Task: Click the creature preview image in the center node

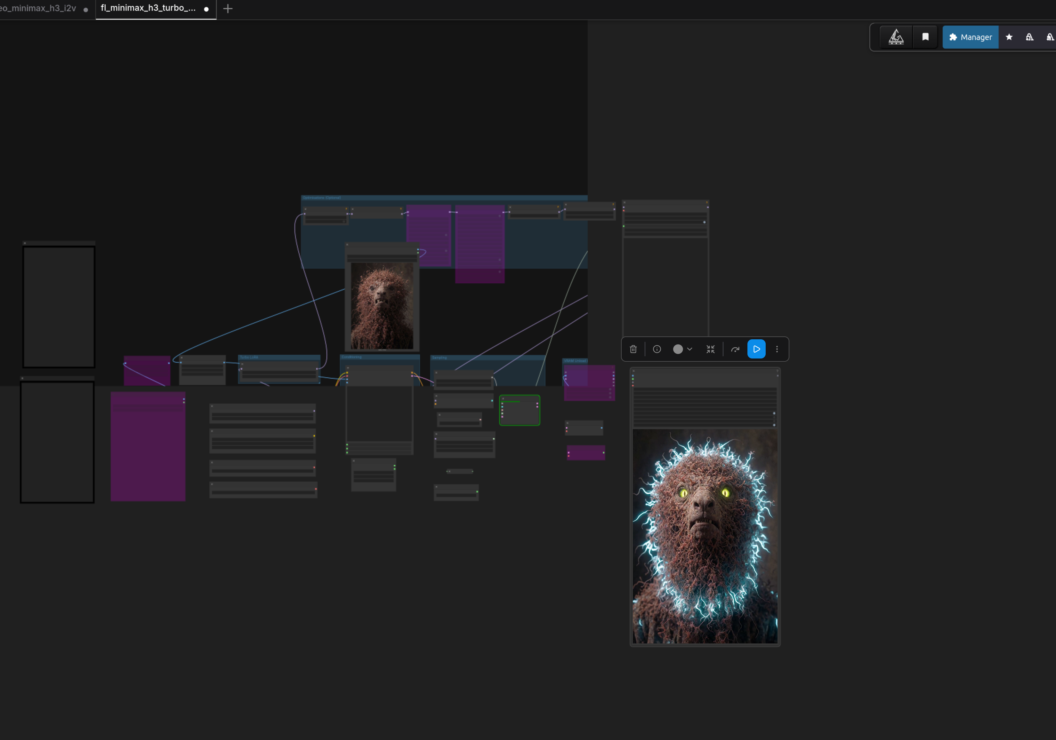Action: pyautogui.click(x=382, y=306)
